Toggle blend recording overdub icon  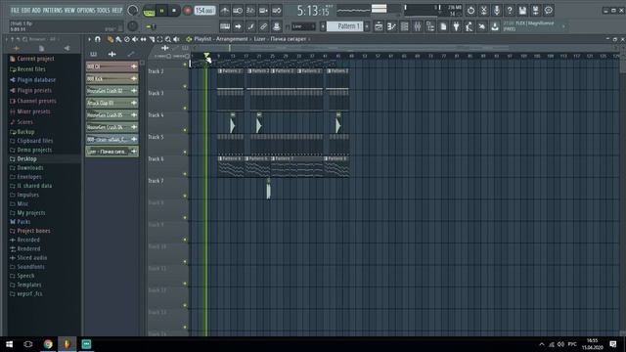pyautogui.click(x=263, y=11)
